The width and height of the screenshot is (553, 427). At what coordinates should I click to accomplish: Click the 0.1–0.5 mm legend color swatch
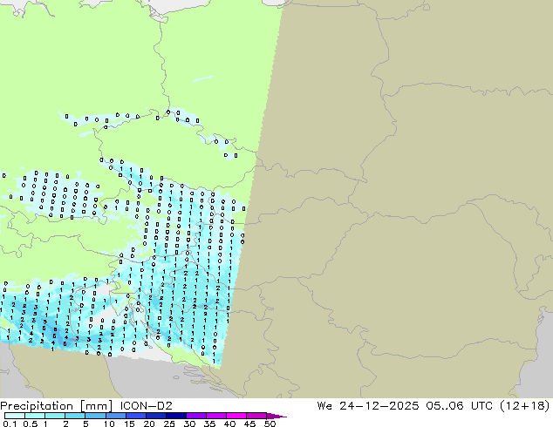pos(15,416)
